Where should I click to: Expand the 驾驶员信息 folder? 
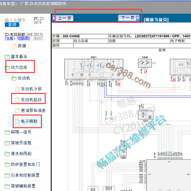coord(21,143)
